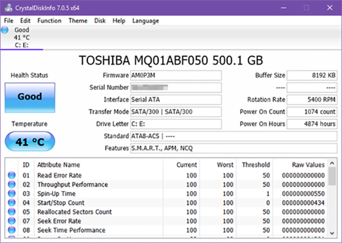The image size is (342, 243).
Task: Select the disk status orb for C: E:
Action: [5, 30]
